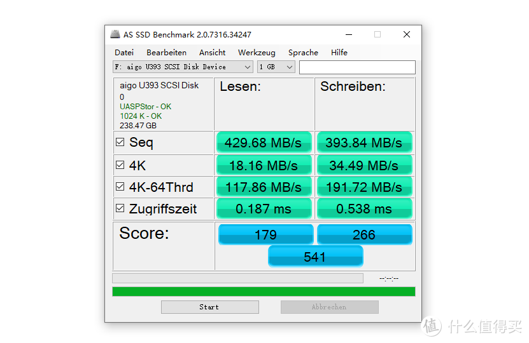529x343 pixels.
Task: Open the Bearbeiten menu
Action: click(166, 53)
